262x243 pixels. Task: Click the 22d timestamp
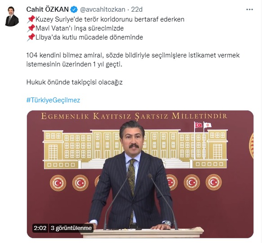[x=137, y=9]
